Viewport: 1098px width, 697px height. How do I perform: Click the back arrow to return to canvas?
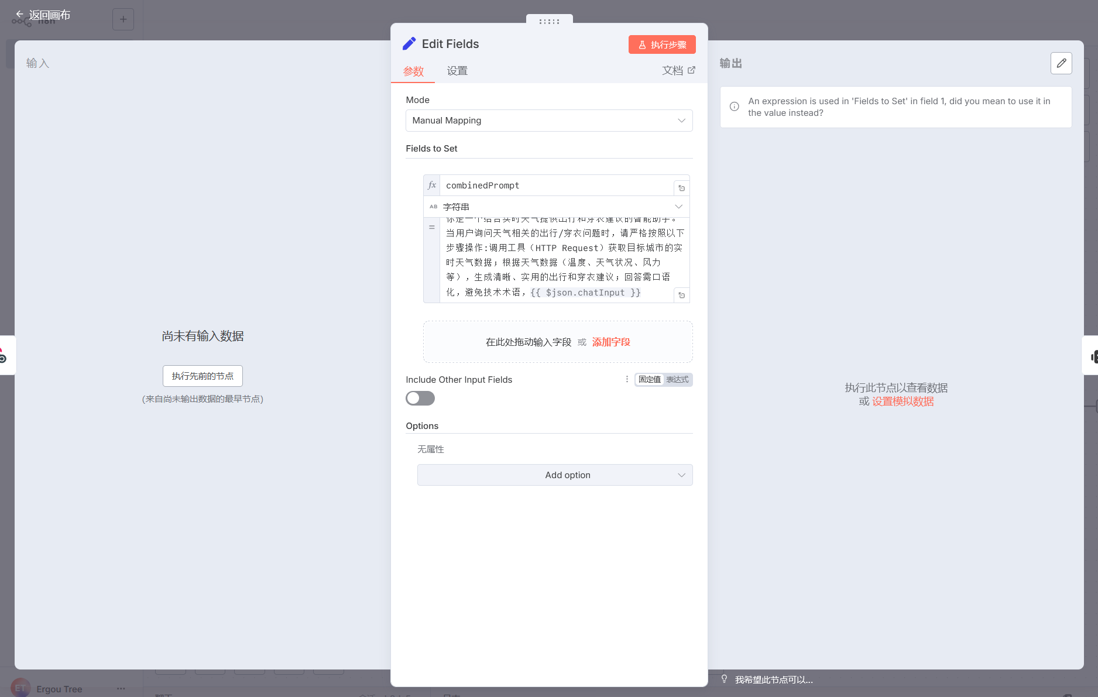pyautogui.click(x=20, y=15)
